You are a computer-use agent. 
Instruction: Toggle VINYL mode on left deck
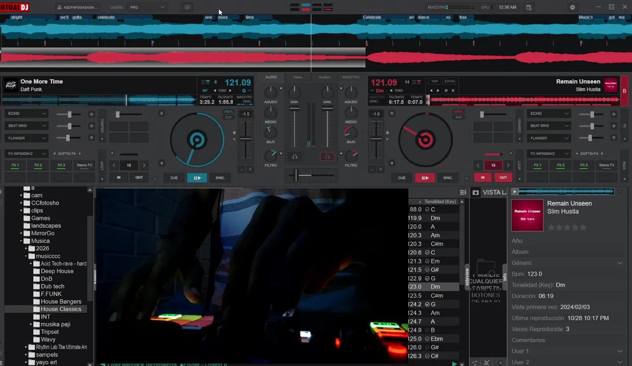coord(228,112)
